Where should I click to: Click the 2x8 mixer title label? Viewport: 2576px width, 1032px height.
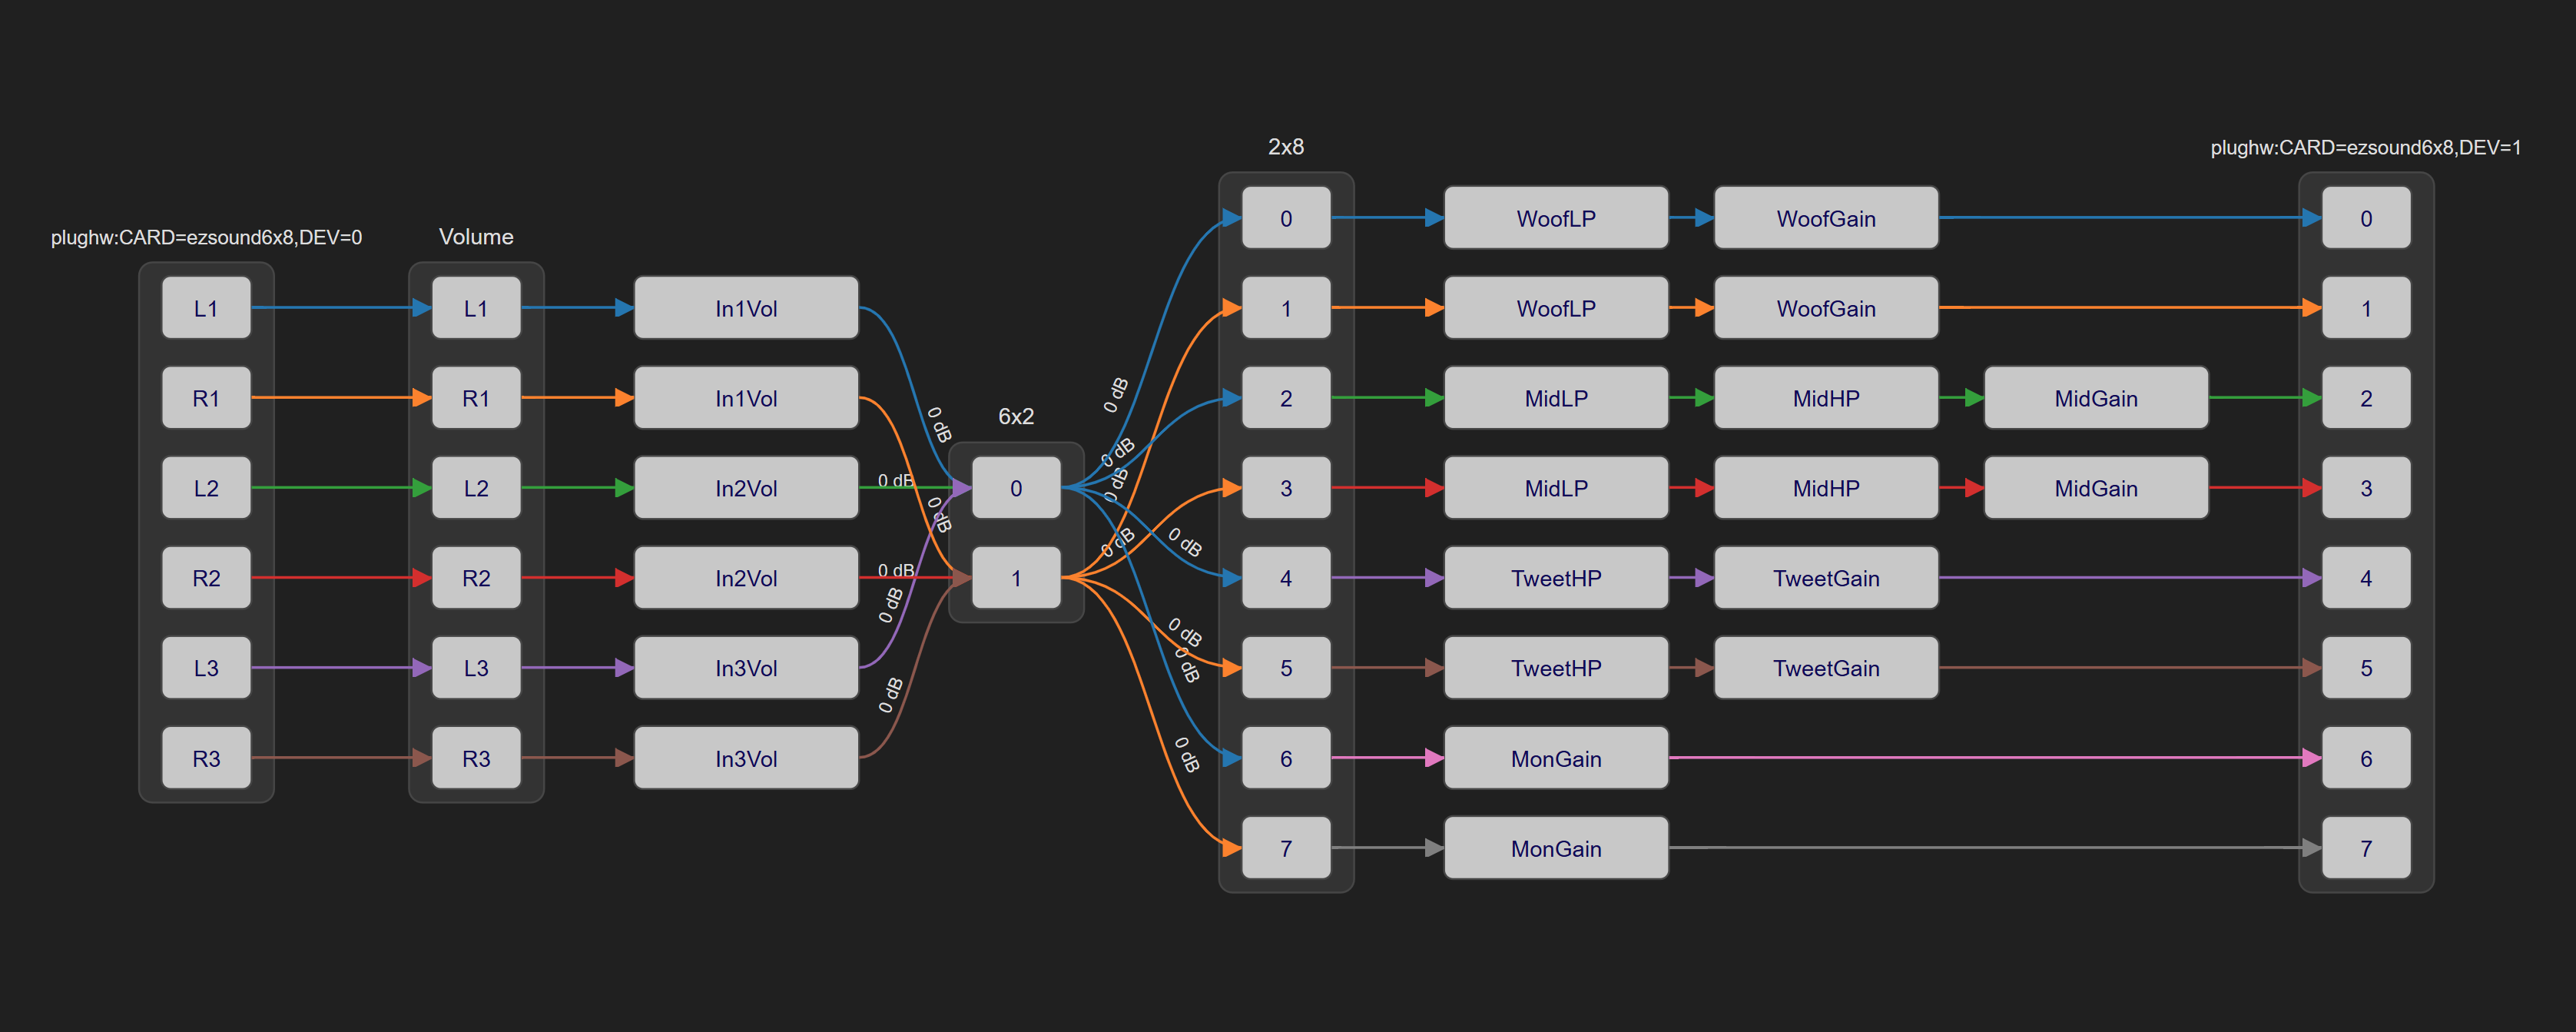[1285, 147]
